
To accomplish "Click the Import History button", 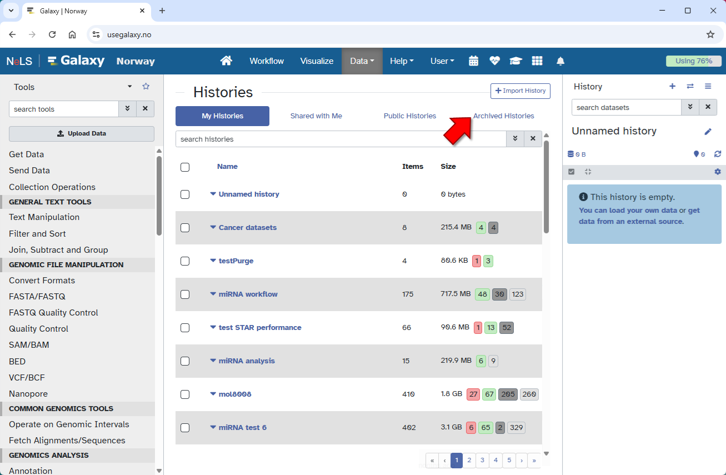I will tap(520, 91).
